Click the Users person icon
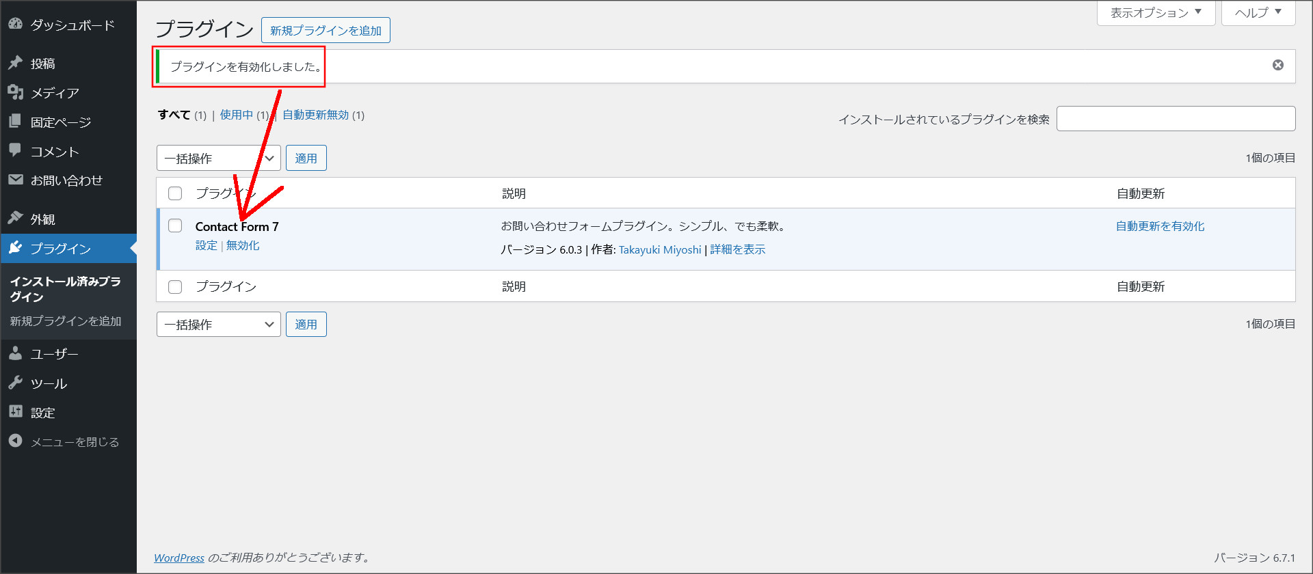Image resolution: width=1313 pixels, height=574 pixels. pos(15,353)
